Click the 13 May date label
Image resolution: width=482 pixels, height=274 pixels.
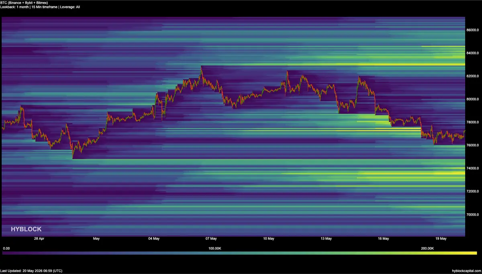point(326,239)
